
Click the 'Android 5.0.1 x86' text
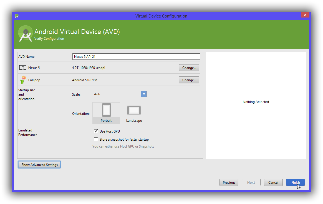coord(85,80)
